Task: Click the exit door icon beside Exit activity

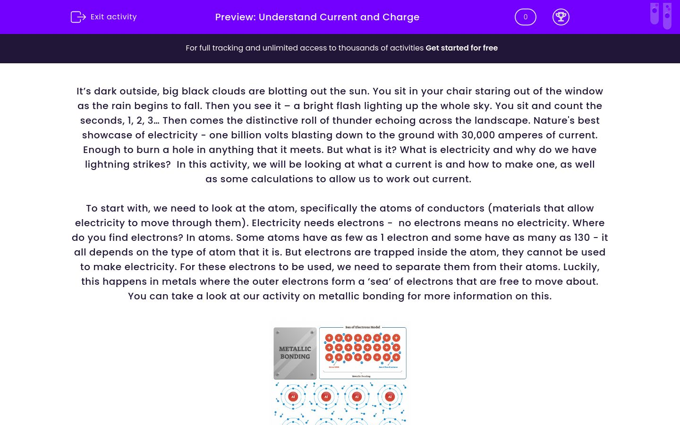Action: 78,17
